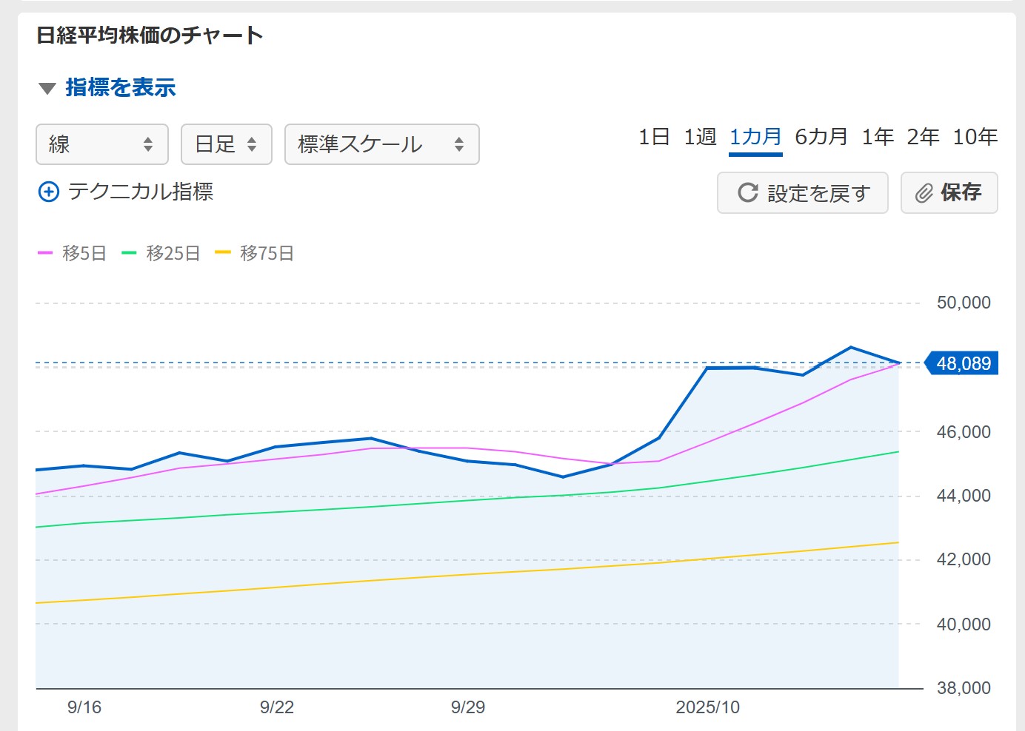This screenshot has width=1025, height=731.
Task: Switch to the 1日 period tab
Action: pos(654,137)
